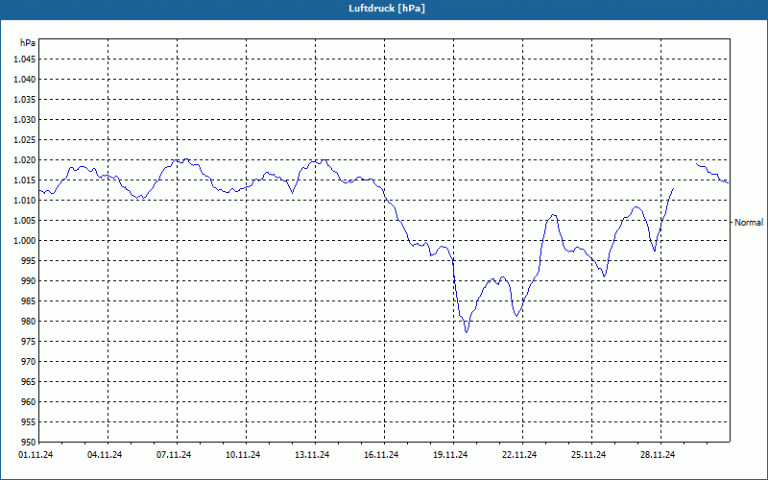
Task: Click the 980 pressure value label
Action: pos(29,322)
